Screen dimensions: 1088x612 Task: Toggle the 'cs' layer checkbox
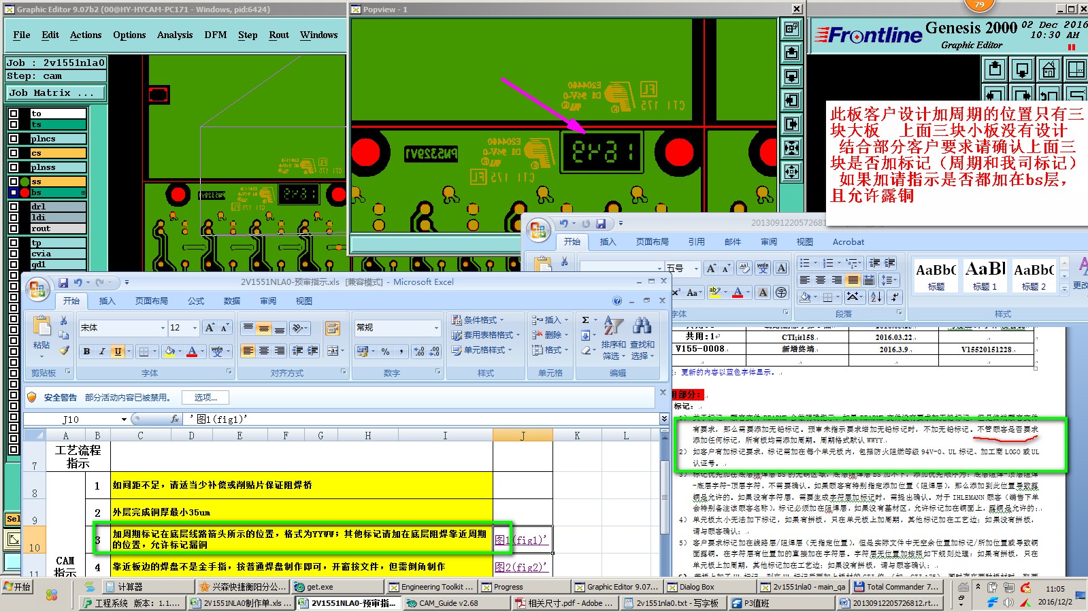coord(14,153)
